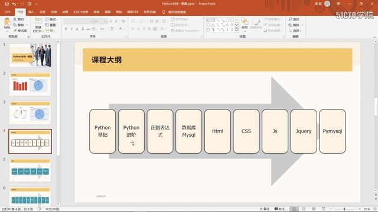The width and height of the screenshot is (378, 212).
Task: Click the Increase Font Size icon
Action: (111, 21)
